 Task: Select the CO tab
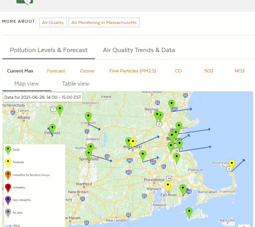178,71
